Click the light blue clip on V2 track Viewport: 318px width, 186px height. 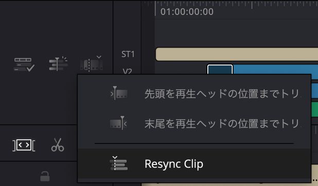click(x=275, y=70)
